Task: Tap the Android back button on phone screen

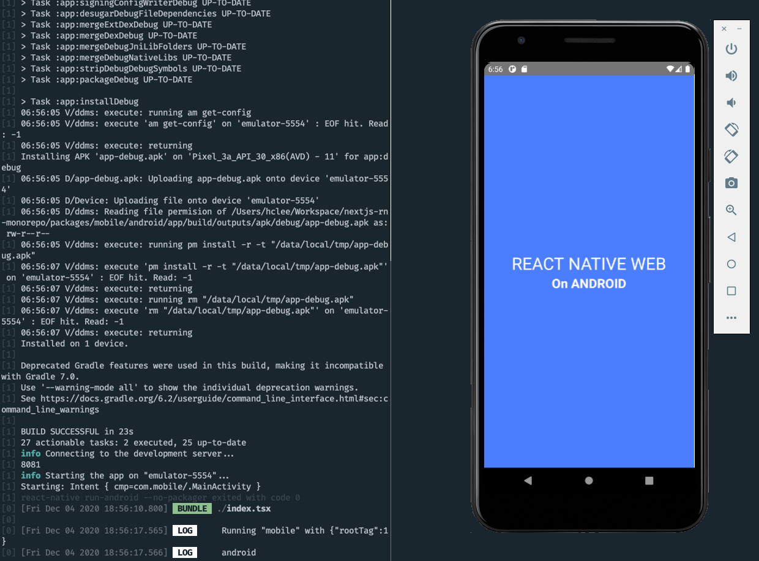Action: 528,481
